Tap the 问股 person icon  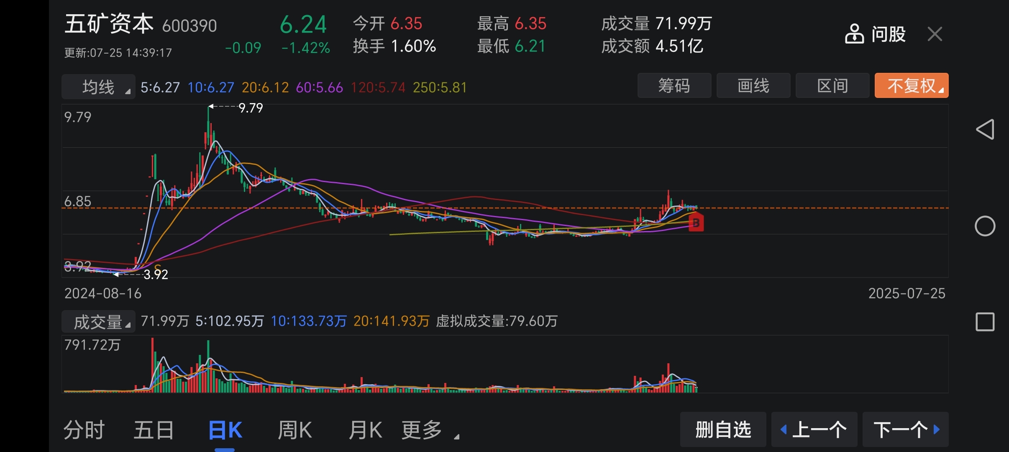854,34
